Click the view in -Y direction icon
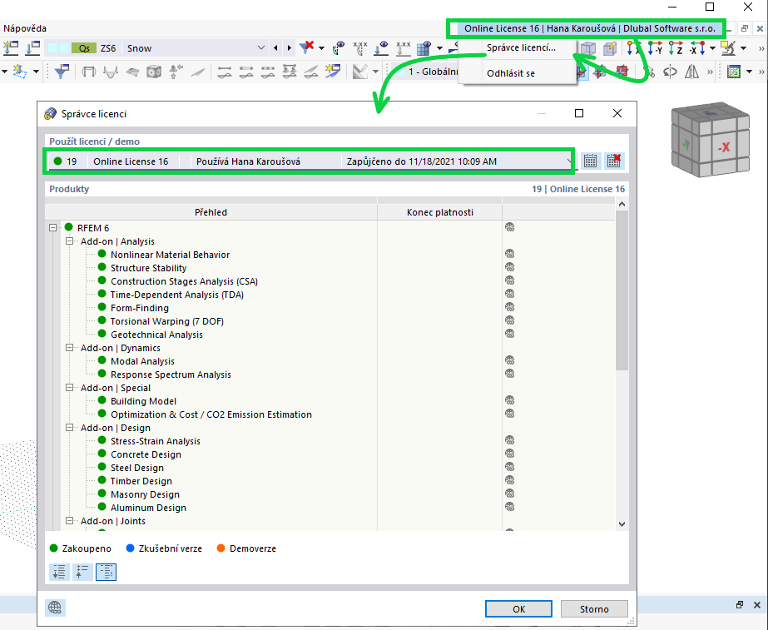 (x=655, y=48)
